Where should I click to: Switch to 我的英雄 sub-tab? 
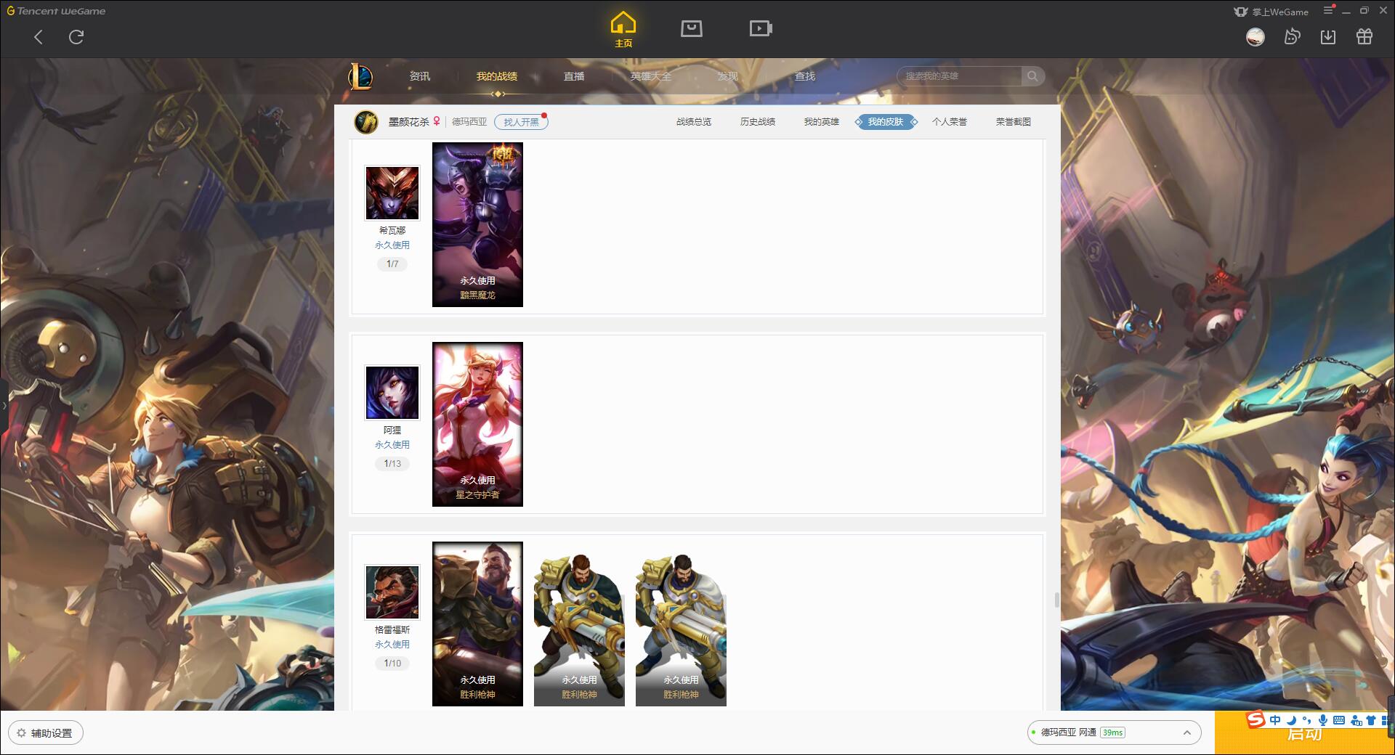(x=822, y=122)
